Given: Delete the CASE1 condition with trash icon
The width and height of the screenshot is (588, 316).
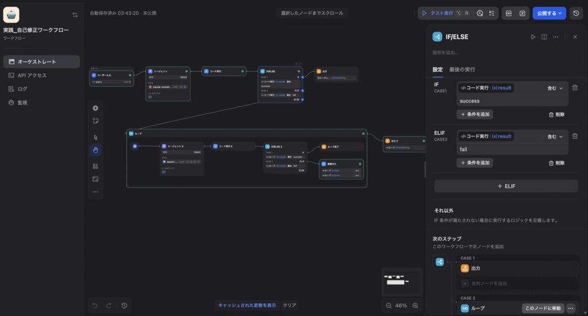Looking at the screenshot, I should pos(575,88).
